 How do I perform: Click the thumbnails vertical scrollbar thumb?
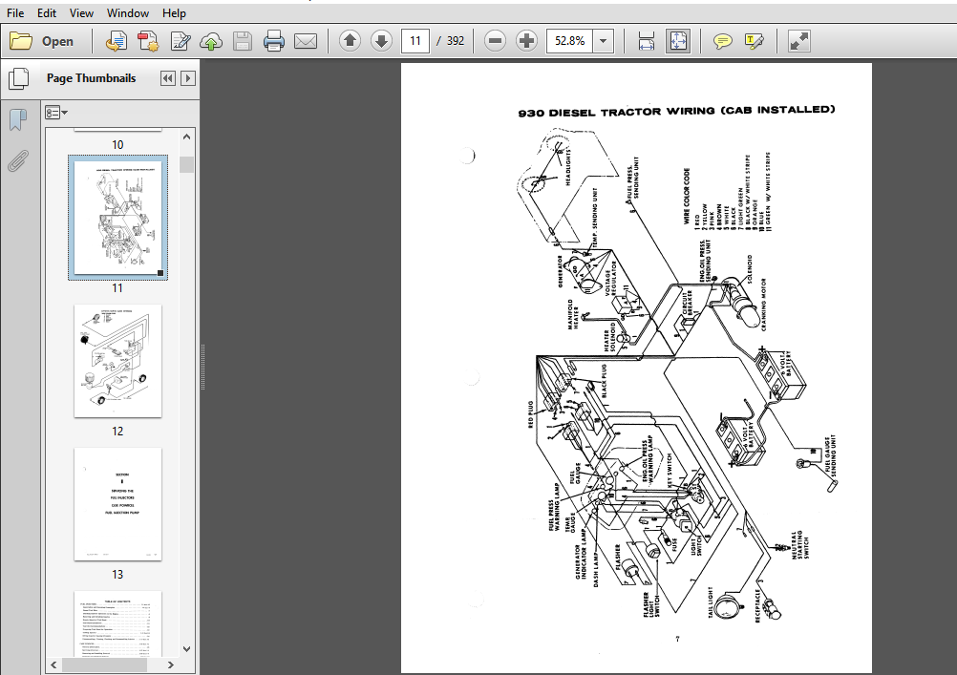pyautogui.click(x=187, y=165)
